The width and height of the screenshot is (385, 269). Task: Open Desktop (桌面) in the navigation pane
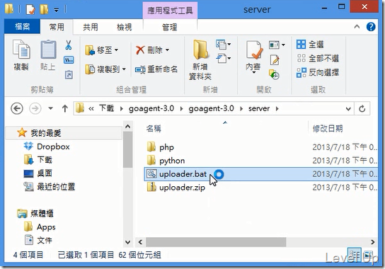click(45, 173)
